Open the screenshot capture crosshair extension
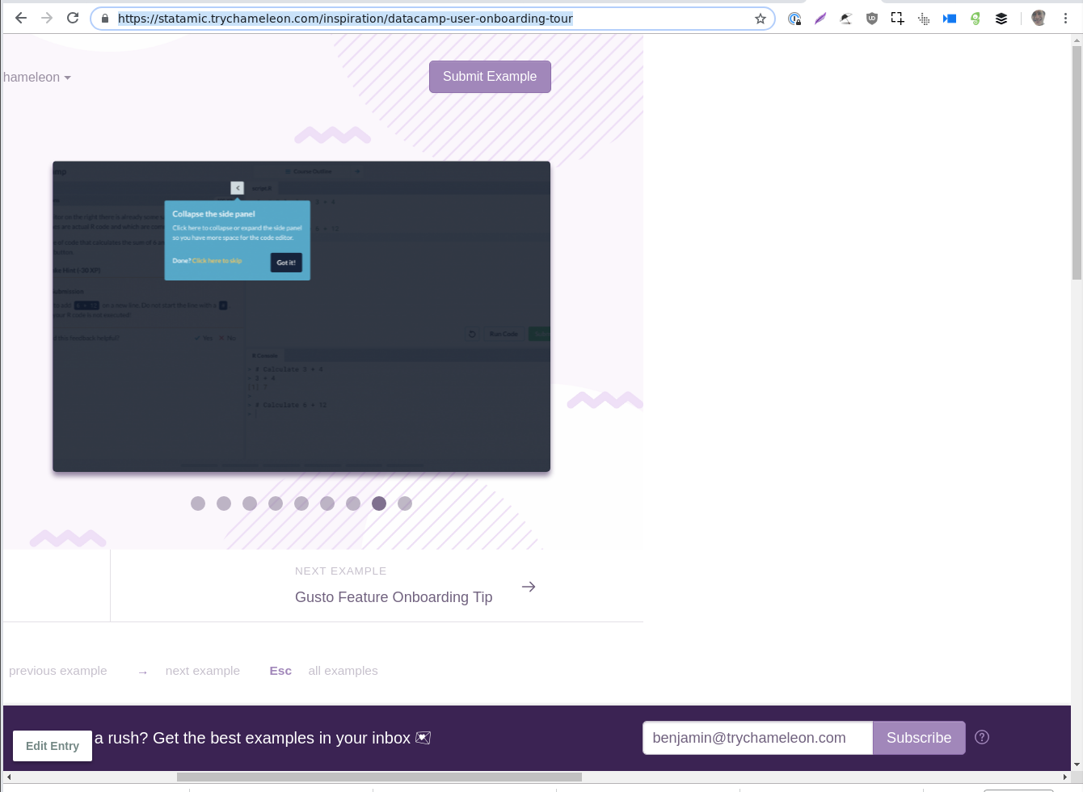The image size is (1083, 792). pyautogui.click(x=898, y=19)
